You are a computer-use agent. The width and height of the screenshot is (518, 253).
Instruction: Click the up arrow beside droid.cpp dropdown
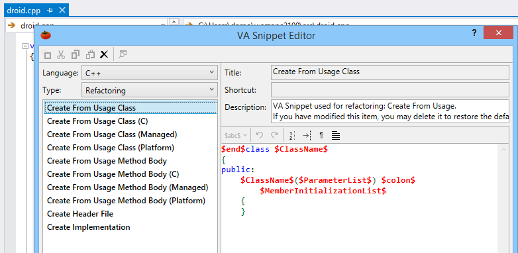(x=174, y=21)
